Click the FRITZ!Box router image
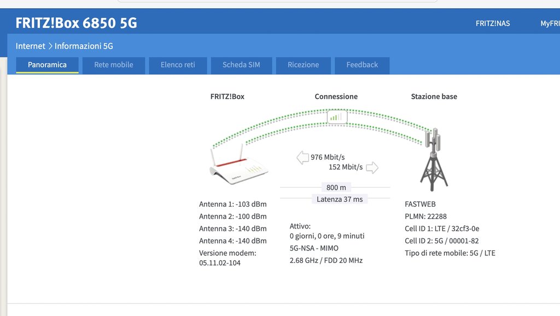Viewport: 560px width, 316px height. pyautogui.click(x=238, y=165)
